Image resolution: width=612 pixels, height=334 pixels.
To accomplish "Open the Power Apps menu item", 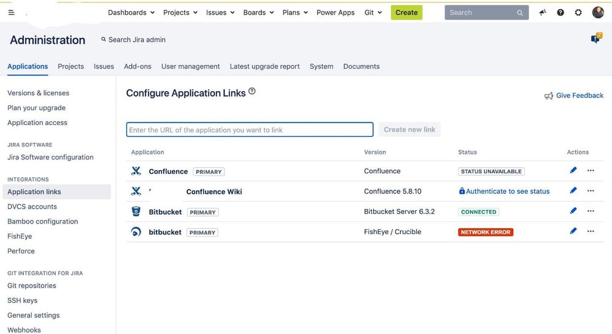I will coord(335,12).
